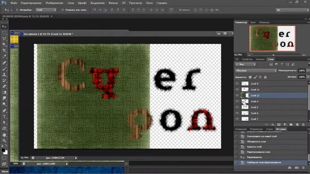
Task: Create new adjustment layer
Action: 285,125
